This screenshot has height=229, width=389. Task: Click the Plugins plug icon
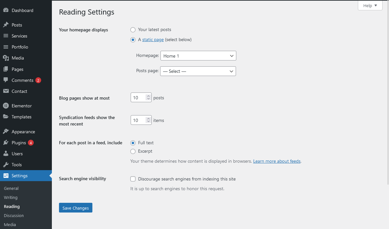coord(6,143)
